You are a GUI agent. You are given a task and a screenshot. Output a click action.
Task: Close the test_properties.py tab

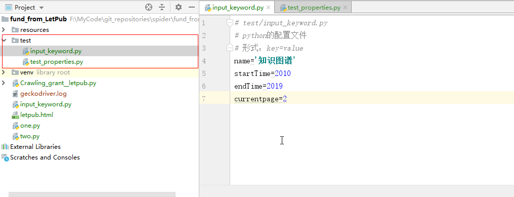tap(345, 8)
